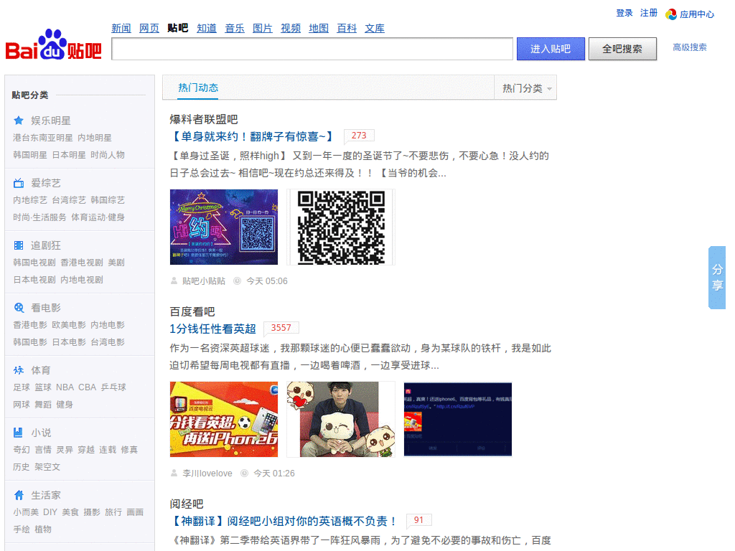Open the 阅经吧 forum name
Viewport: 735px width, 551px height.
pos(187,504)
